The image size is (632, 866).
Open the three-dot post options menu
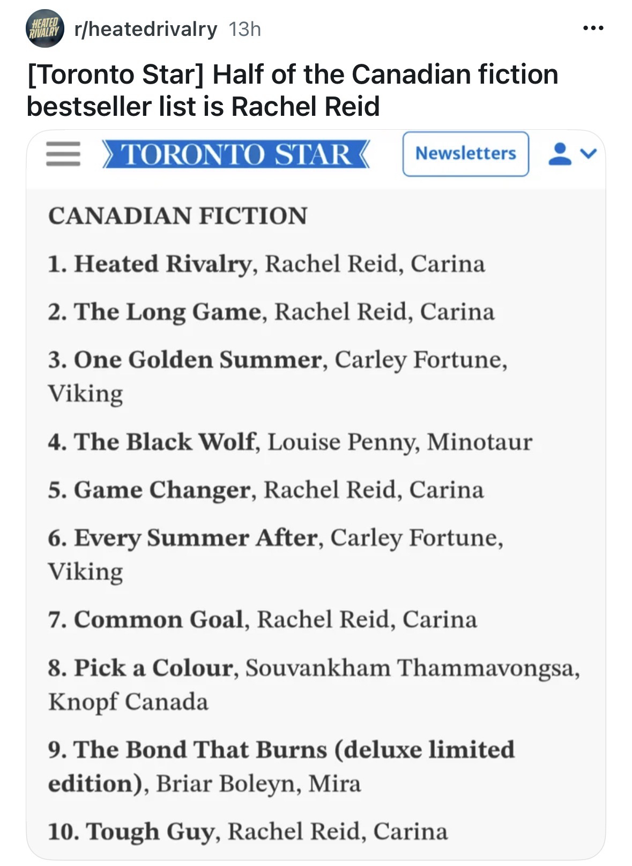[x=593, y=28]
